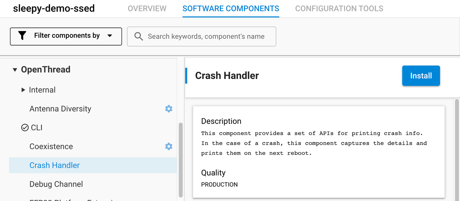This screenshot has height=201, width=460.
Task: Switch to SOFTWARE COMPONENTS tab
Action: 231,8
